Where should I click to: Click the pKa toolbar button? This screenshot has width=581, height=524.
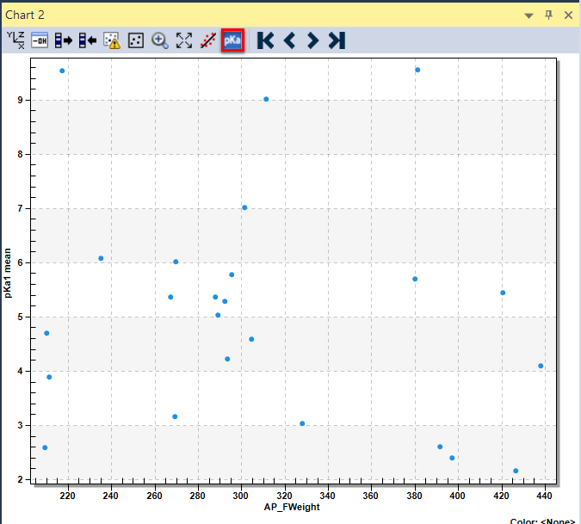(x=232, y=40)
